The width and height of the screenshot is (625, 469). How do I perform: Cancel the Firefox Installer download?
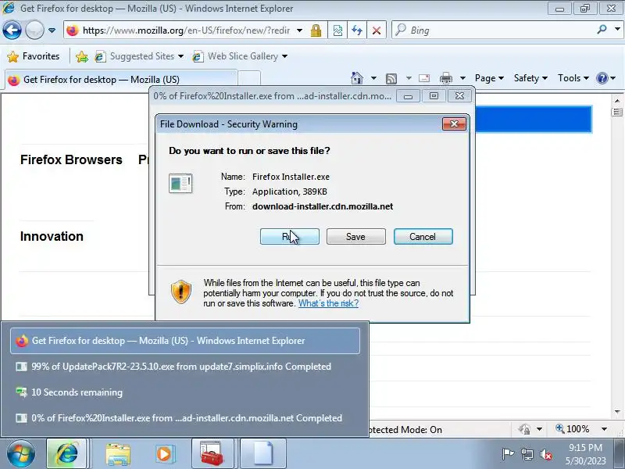[423, 237]
